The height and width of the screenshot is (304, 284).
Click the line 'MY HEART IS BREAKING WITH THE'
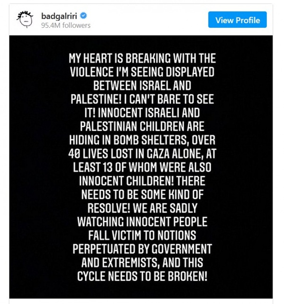tap(142, 58)
